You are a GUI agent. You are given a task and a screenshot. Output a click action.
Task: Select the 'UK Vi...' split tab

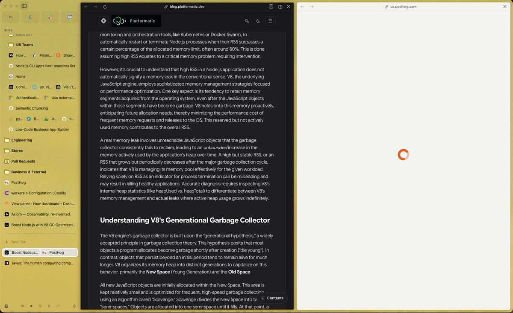[42, 87]
